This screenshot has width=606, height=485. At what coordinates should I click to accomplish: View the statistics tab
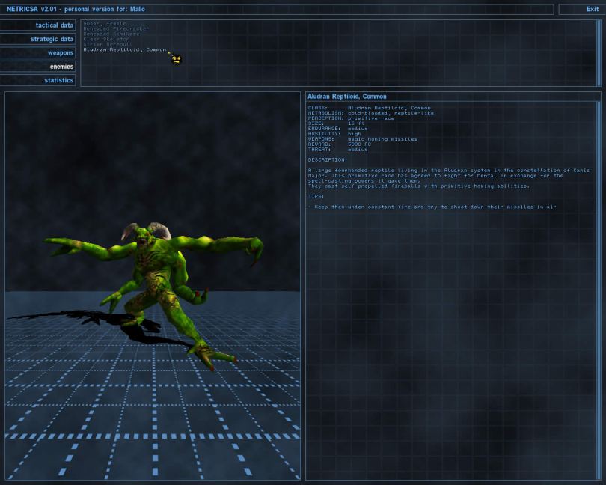click(38, 80)
